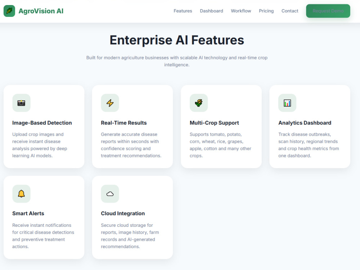Image resolution: width=360 pixels, height=270 pixels.
Task: Click the cloud icon for Cloud Integration
Action: (x=110, y=194)
